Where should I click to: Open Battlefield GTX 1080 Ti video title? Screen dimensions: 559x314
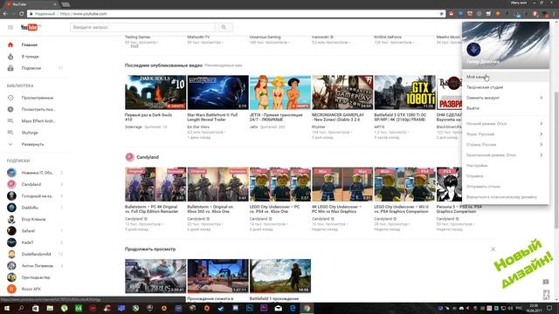pos(400,117)
